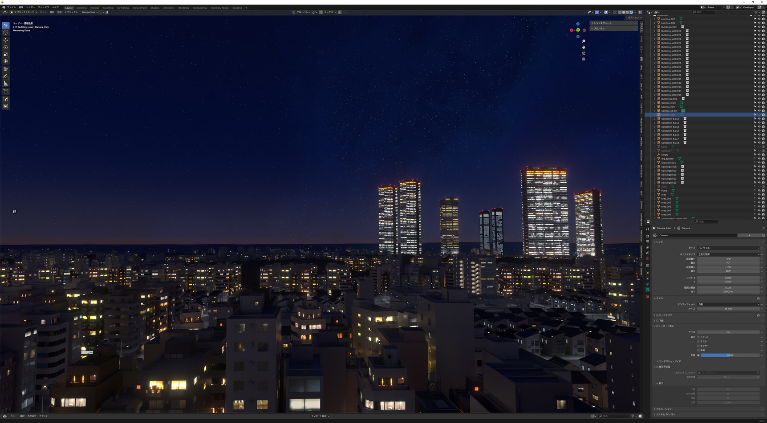
Task: Open the orange Object properties tab icon
Action: (x=648, y=273)
